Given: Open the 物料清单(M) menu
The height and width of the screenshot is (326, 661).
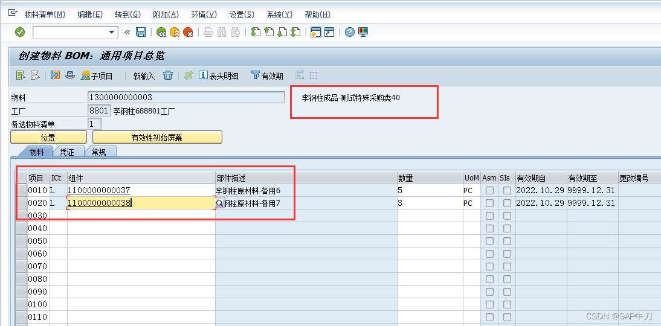Looking at the screenshot, I should coord(45,14).
